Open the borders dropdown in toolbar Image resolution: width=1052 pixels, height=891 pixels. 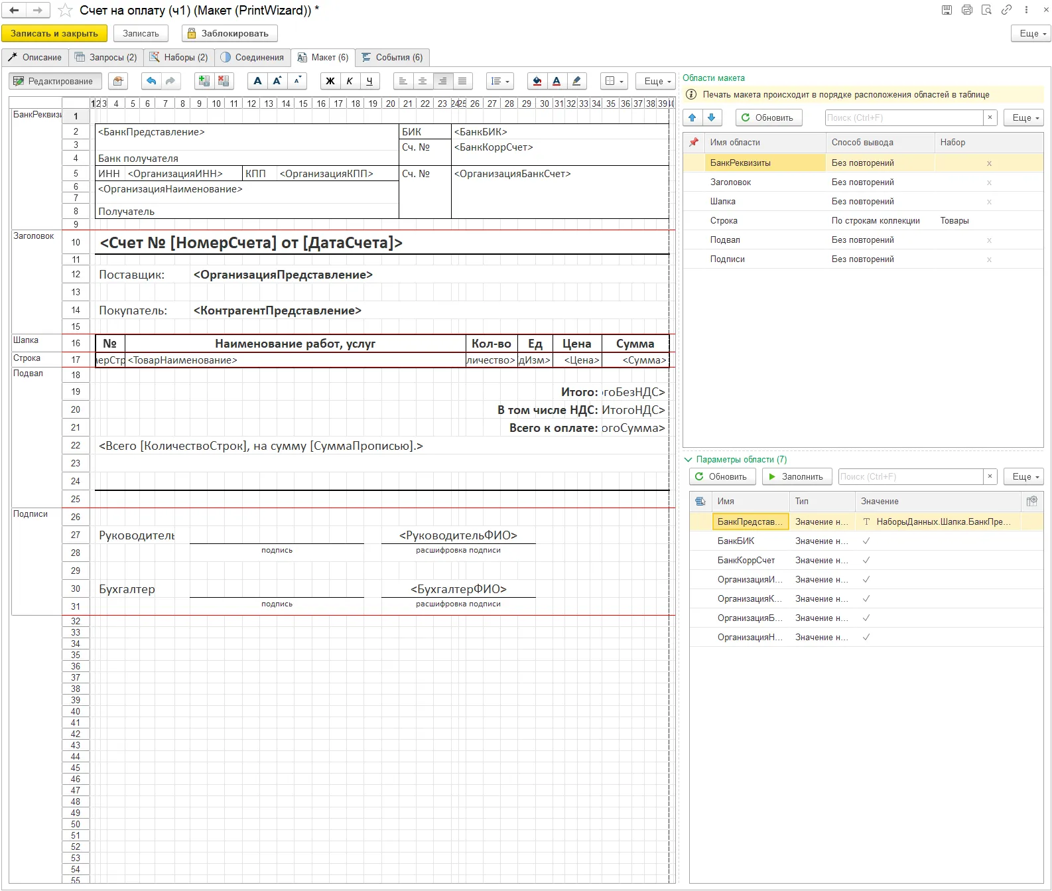tap(614, 81)
